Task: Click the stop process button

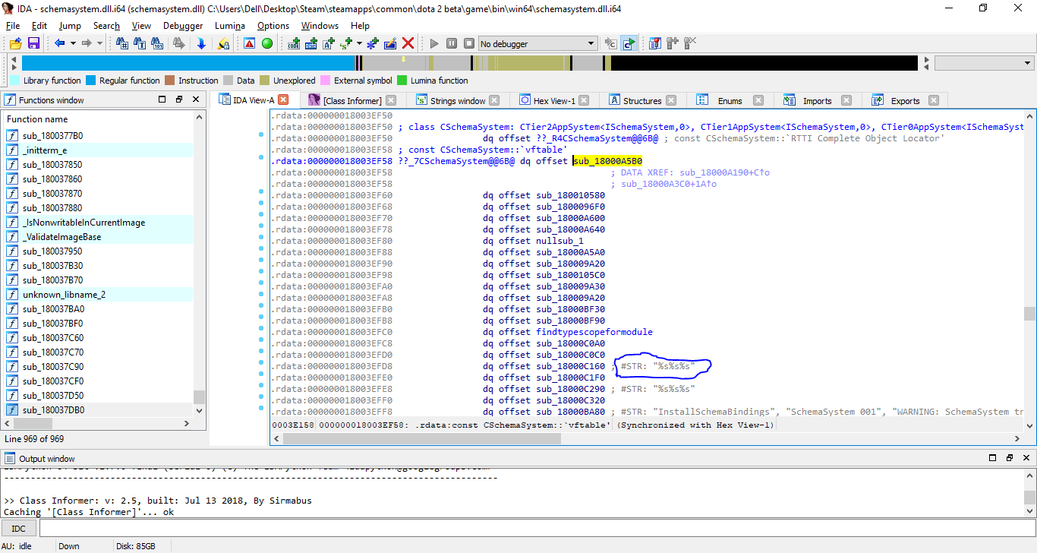Action: tap(469, 43)
